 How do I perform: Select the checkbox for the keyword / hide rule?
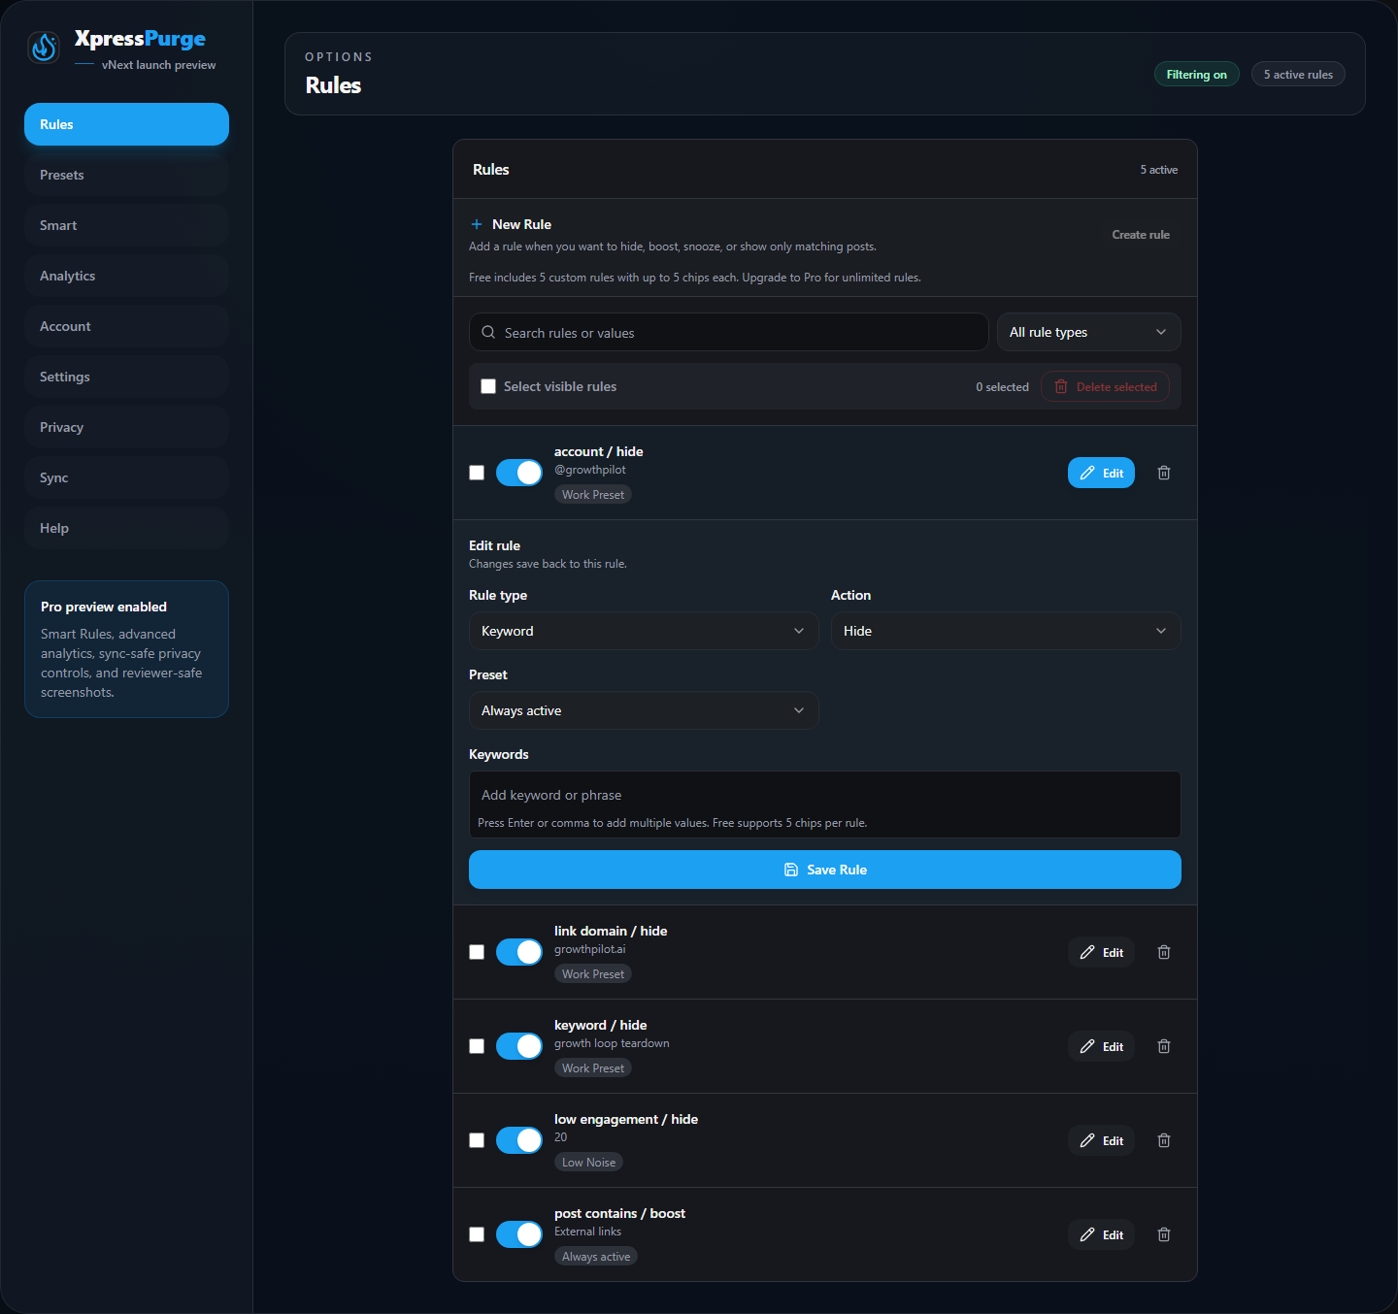477,1046
